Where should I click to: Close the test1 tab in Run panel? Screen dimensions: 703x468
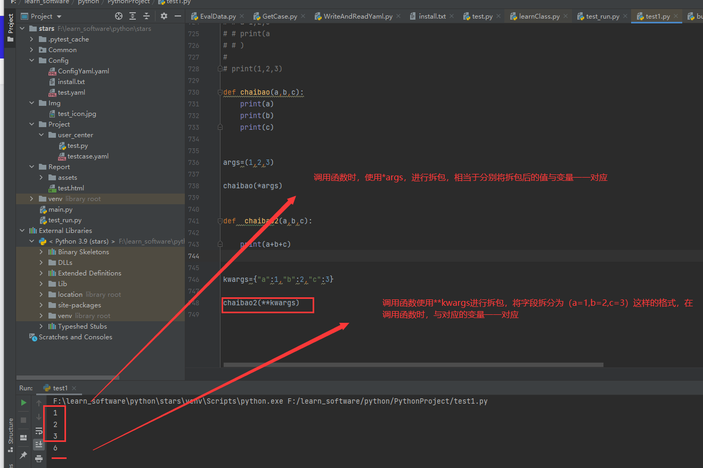(74, 388)
